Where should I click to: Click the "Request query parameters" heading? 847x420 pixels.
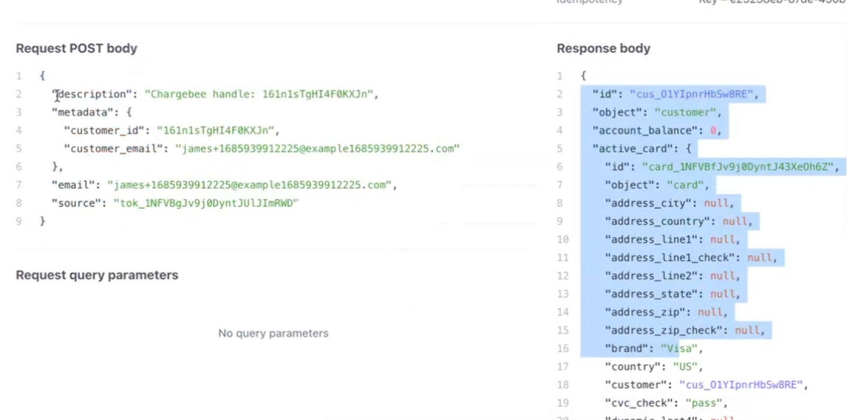pos(97,276)
